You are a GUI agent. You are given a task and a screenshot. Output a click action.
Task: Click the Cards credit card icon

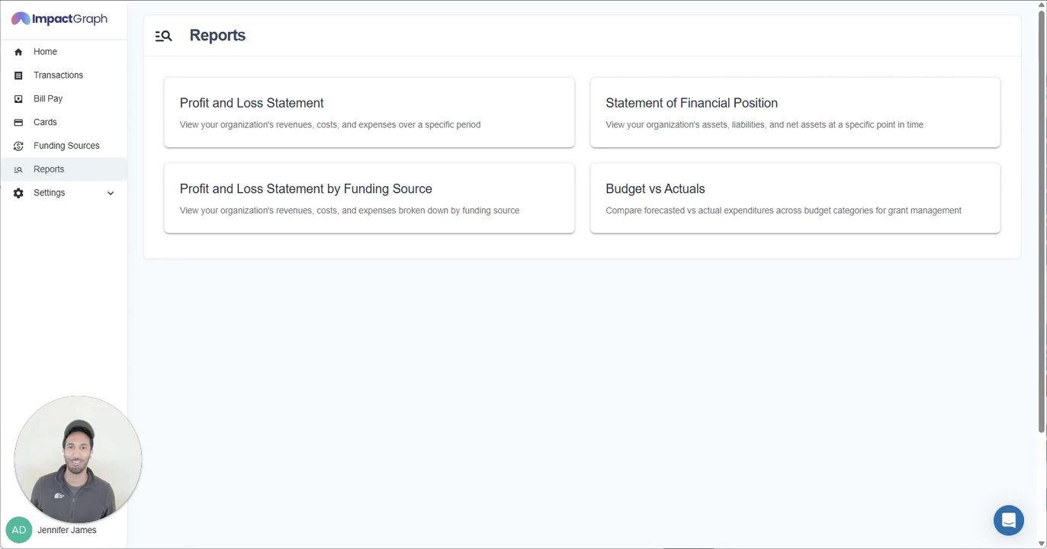(18, 123)
